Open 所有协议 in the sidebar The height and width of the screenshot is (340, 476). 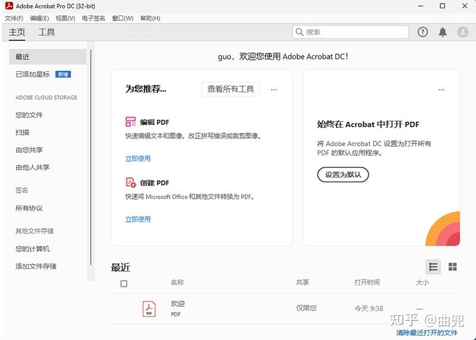click(x=29, y=208)
